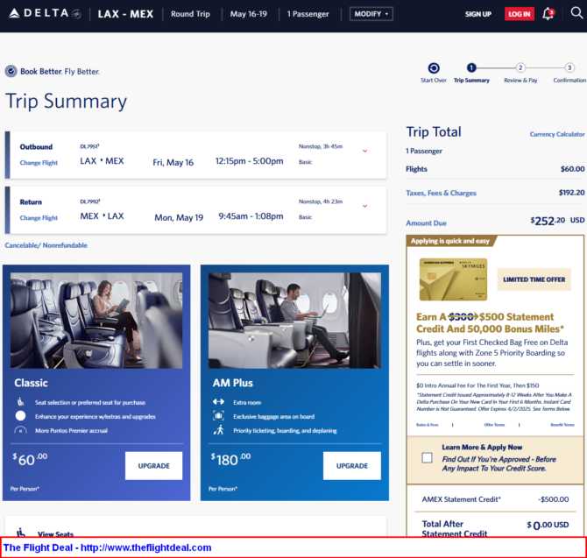
Task: Click the Classic cabin photo
Action: pyautogui.click(x=96, y=321)
